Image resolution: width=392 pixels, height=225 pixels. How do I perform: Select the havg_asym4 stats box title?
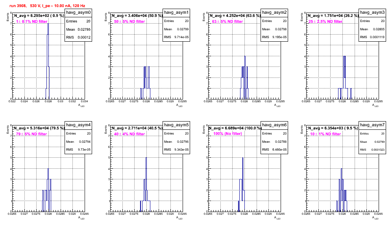(78, 125)
